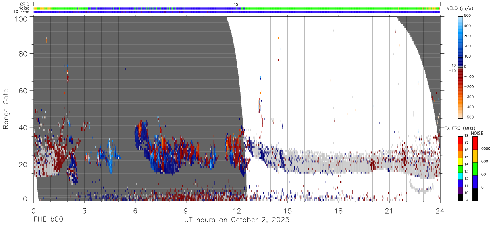Click the '3' hour tick on UT axis
The height and width of the screenshot is (228, 495).
84,211
